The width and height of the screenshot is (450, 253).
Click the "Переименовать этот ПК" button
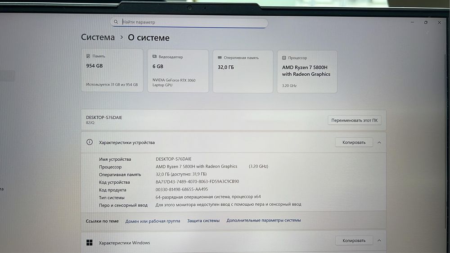tap(355, 120)
